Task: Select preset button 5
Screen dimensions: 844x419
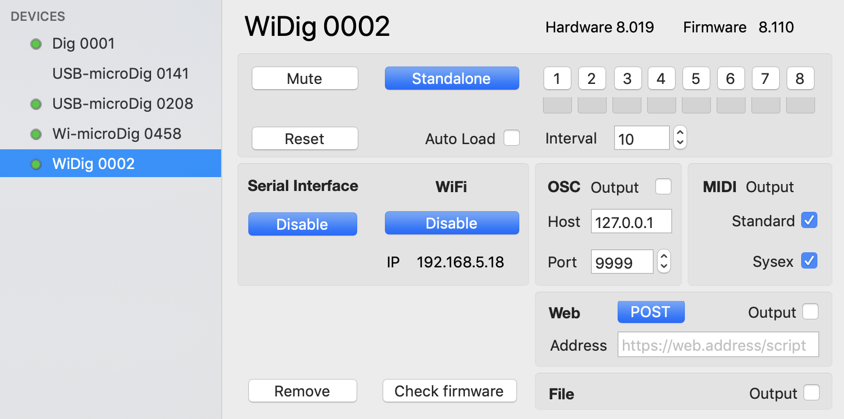Action: click(696, 79)
